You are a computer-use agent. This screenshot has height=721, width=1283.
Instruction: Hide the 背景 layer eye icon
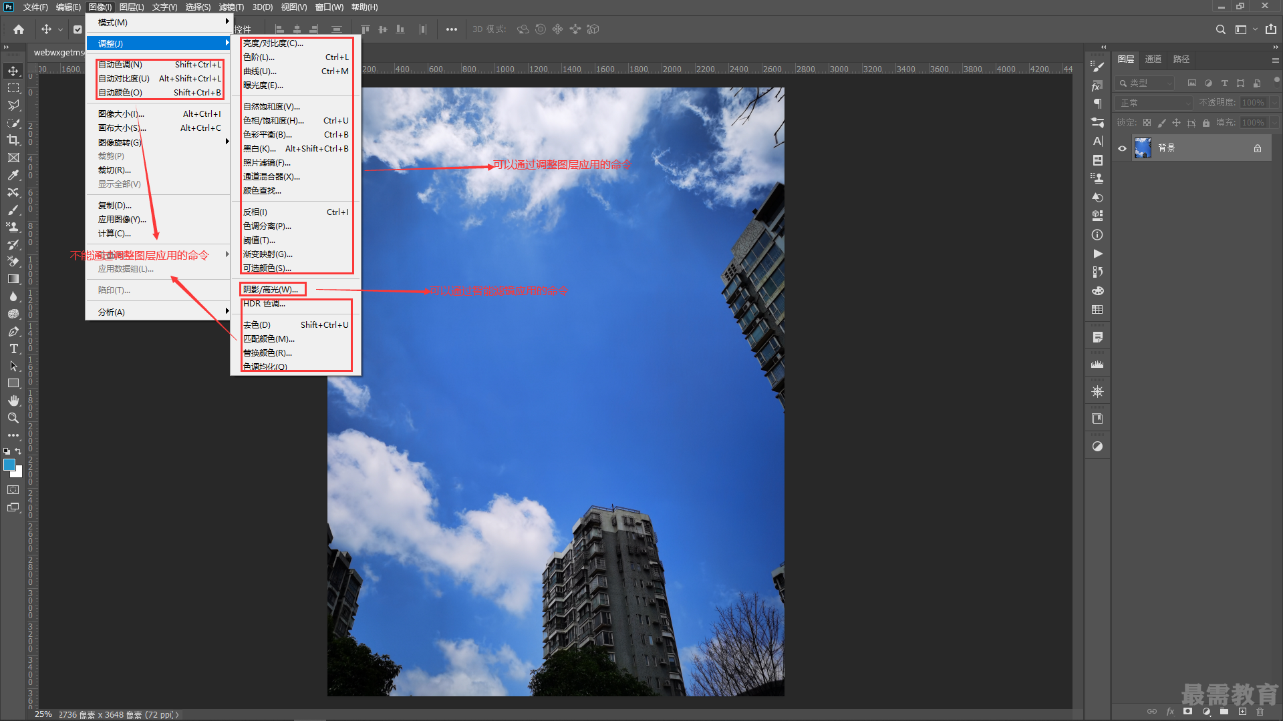point(1123,148)
